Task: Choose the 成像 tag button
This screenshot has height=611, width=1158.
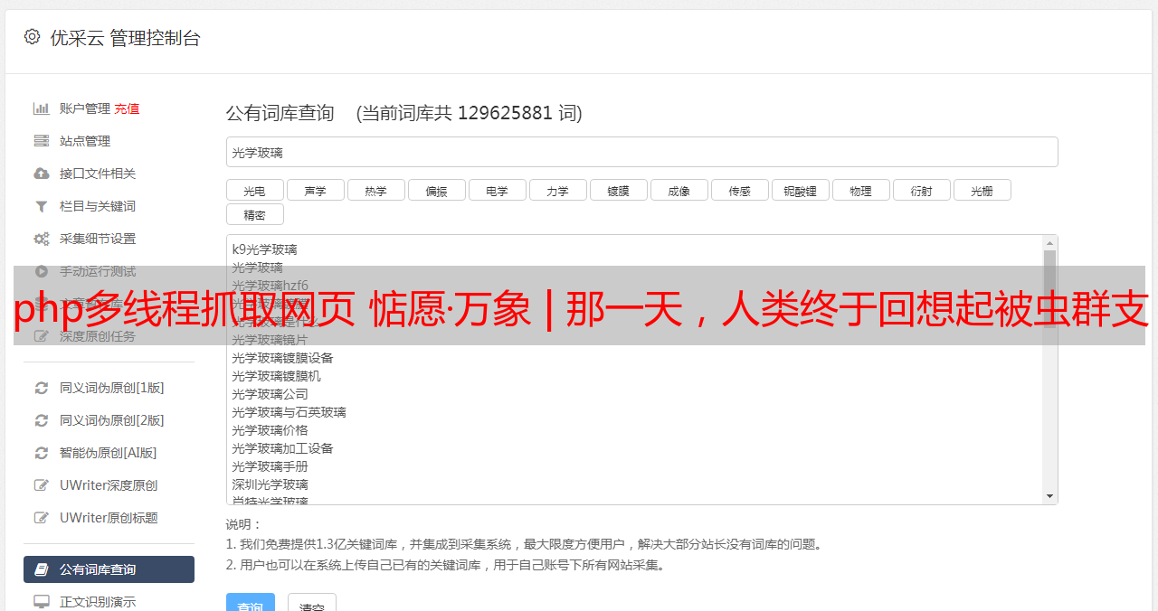Action: pyautogui.click(x=679, y=190)
